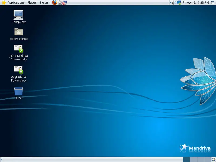Open the calendar from the clock
The image size is (216, 162).
195,2
